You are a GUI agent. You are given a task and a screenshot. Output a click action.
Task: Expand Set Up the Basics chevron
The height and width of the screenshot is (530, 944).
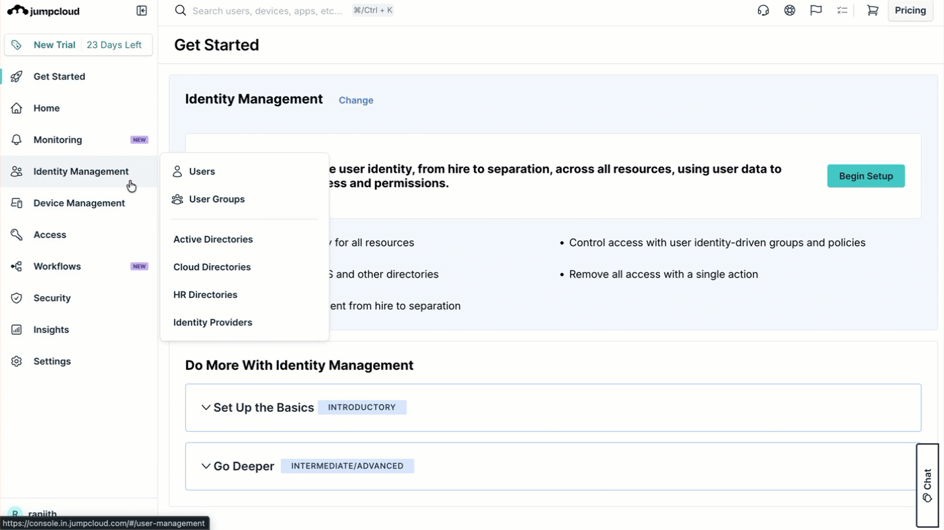[x=206, y=407]
